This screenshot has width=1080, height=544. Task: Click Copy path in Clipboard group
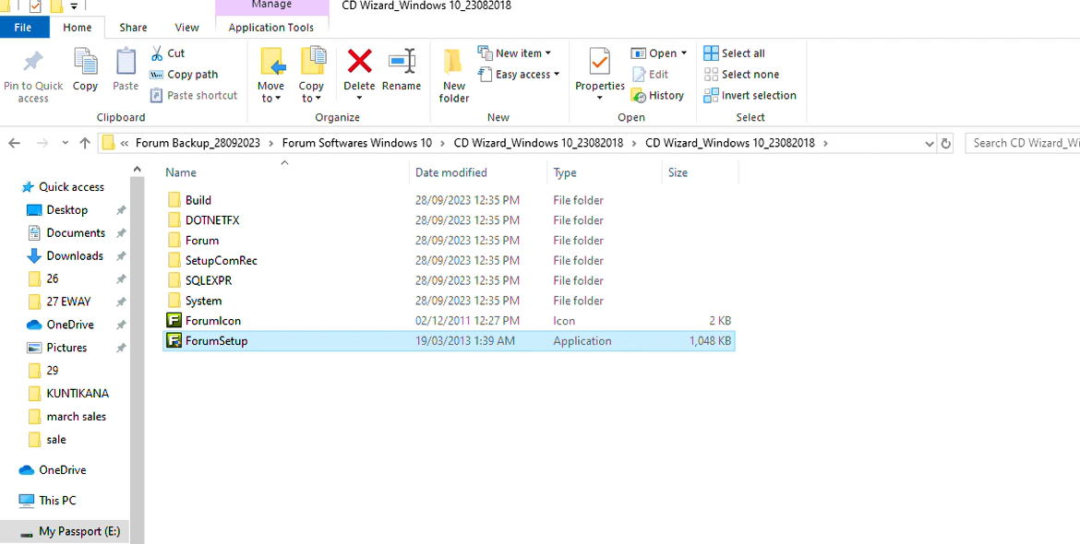pyautogui.click(x=184, y=75)
